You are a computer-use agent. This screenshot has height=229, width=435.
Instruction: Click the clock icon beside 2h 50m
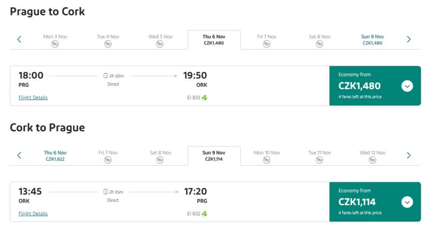[x=106, y=76]
